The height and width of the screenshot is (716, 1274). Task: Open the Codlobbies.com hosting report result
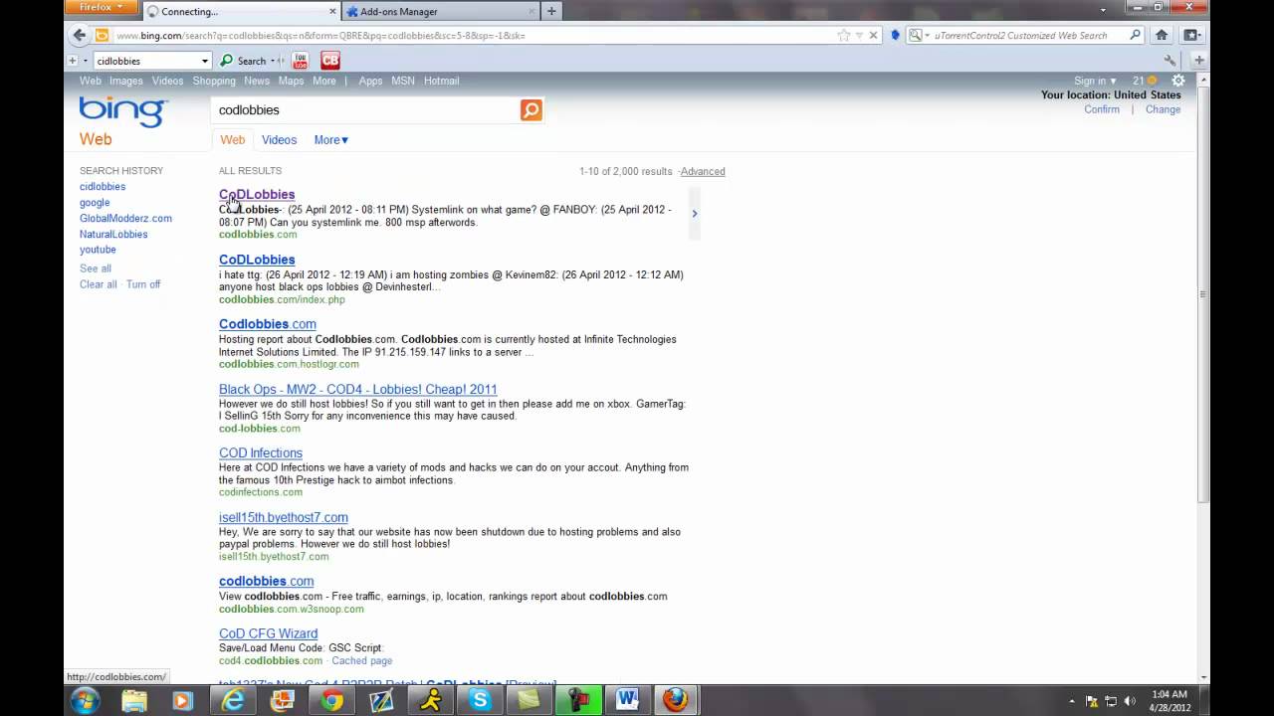[268, 324]
